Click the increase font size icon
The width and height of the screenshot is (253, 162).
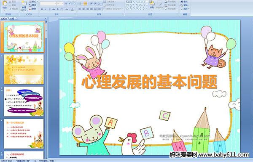point(66,3)
